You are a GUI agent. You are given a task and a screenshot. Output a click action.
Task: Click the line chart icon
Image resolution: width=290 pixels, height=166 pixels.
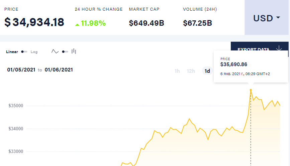tap(55, 52)
